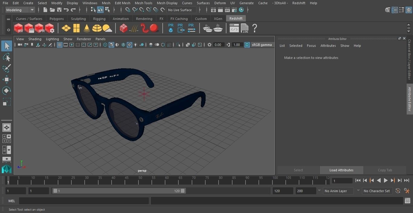Click the current frame input field

pyautogui.click(x=342, y=181)
